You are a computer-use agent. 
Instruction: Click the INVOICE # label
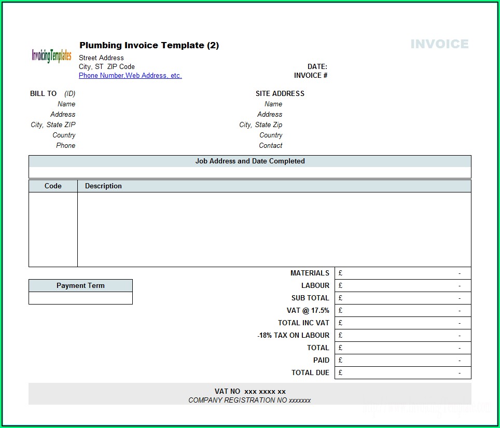point(311,76)
